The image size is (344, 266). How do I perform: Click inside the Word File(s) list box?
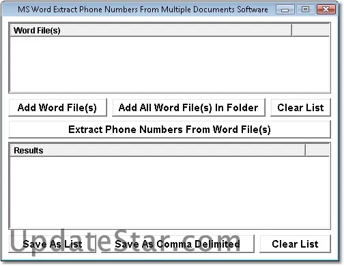[x=169, y=64]
